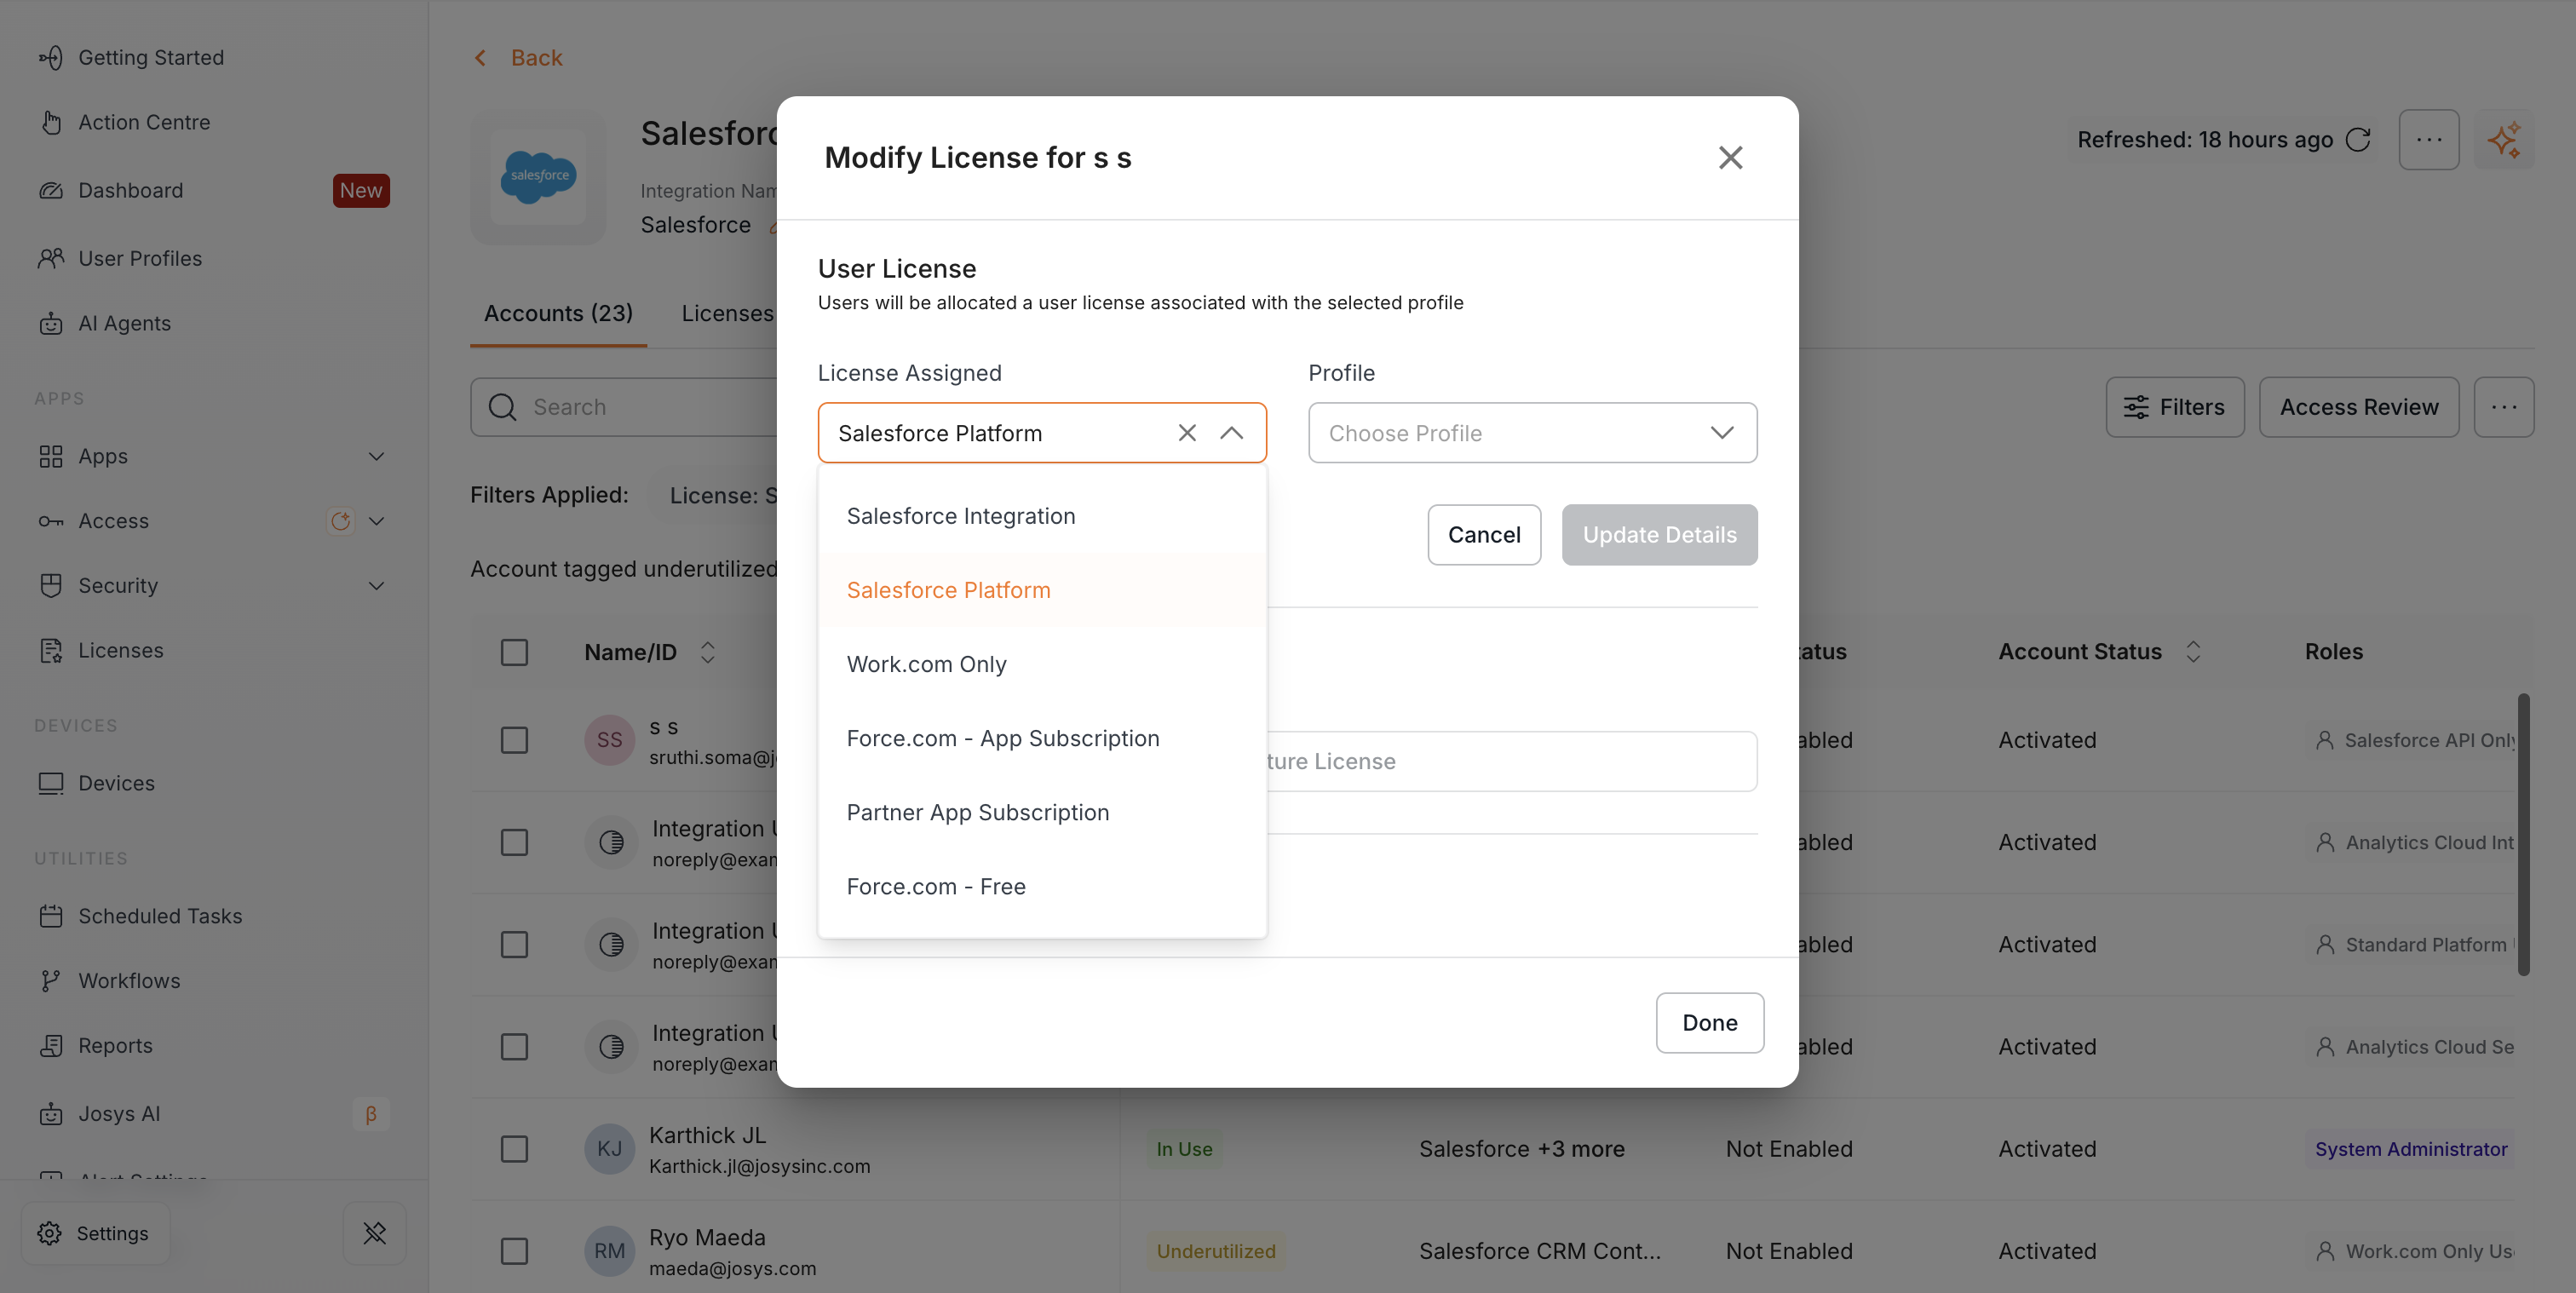This screenshot has width=2576, height=1293.
Task: Toggle the select-all accounts checkbox
Action: point(514,652)
